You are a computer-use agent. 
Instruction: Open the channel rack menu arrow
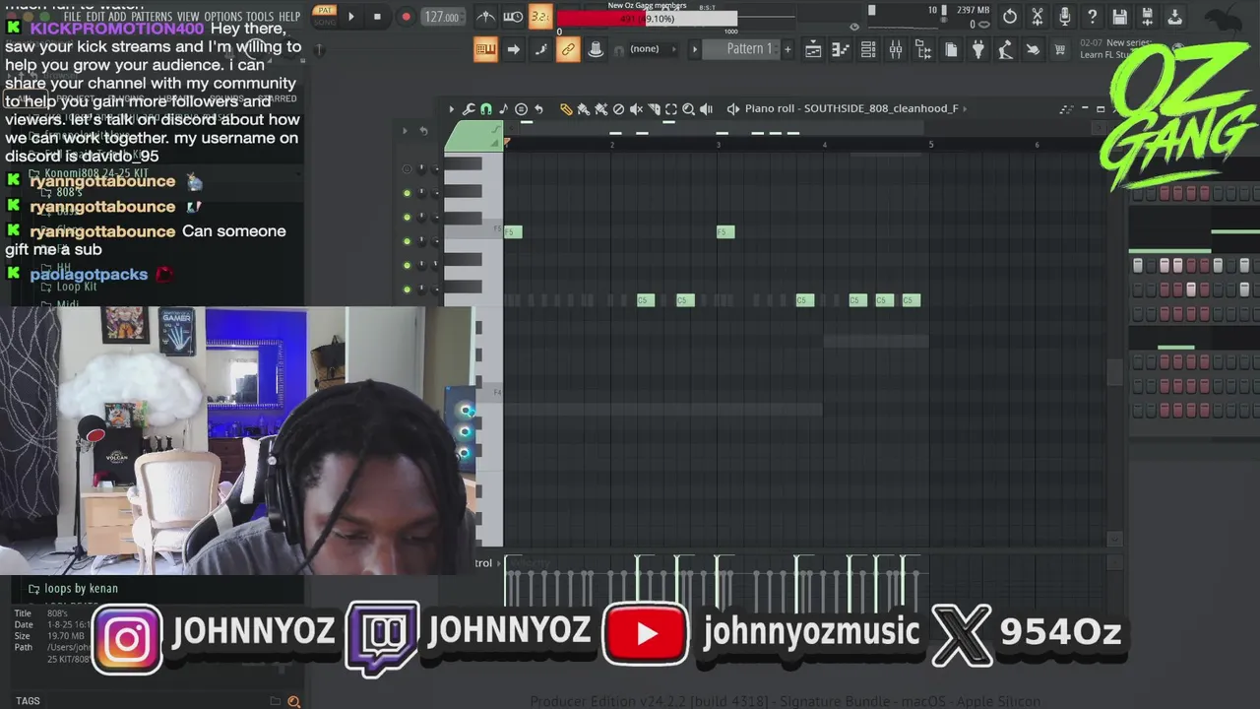[x=404, y=130]
